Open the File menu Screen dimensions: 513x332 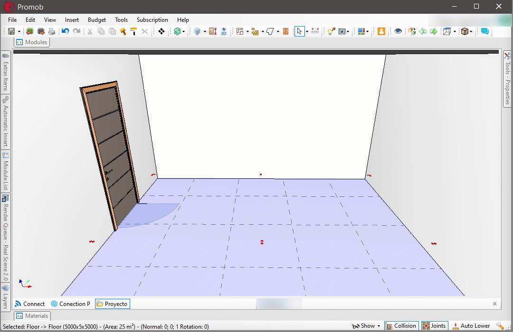12,20
